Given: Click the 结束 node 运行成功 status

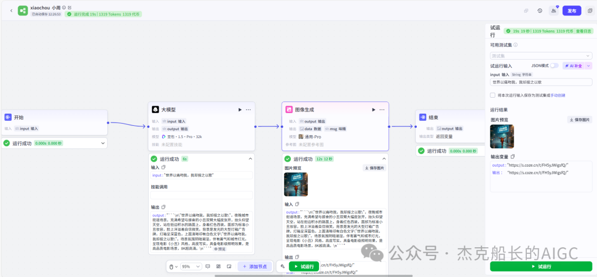Looking at the screenshot, I should coord(436,151).
